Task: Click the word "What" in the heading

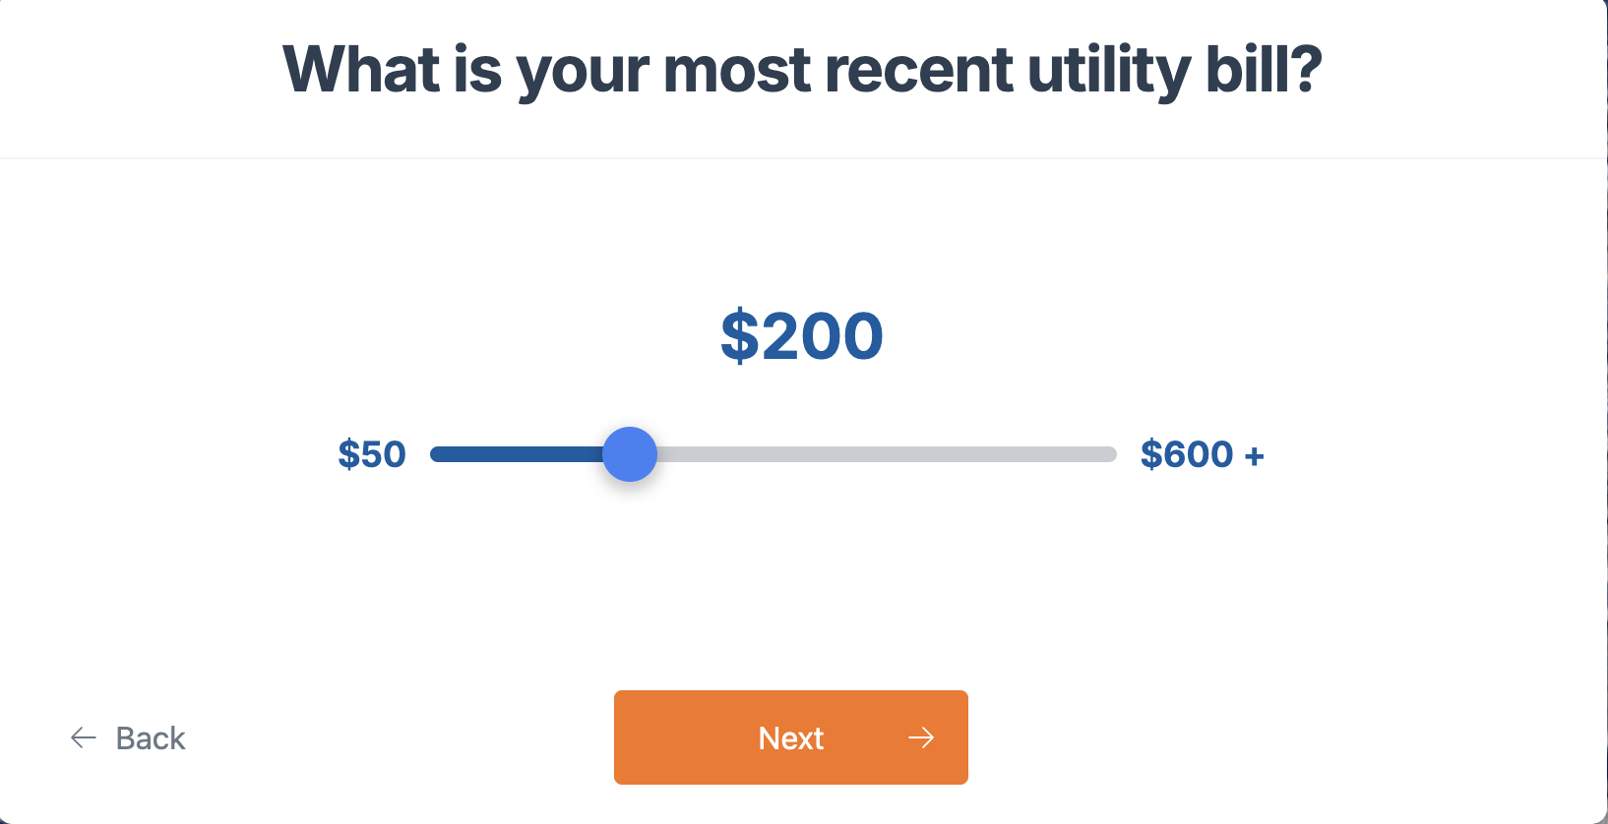Action: click(361, 71)
